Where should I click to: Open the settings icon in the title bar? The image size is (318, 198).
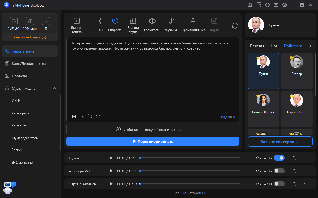(285, 5)
